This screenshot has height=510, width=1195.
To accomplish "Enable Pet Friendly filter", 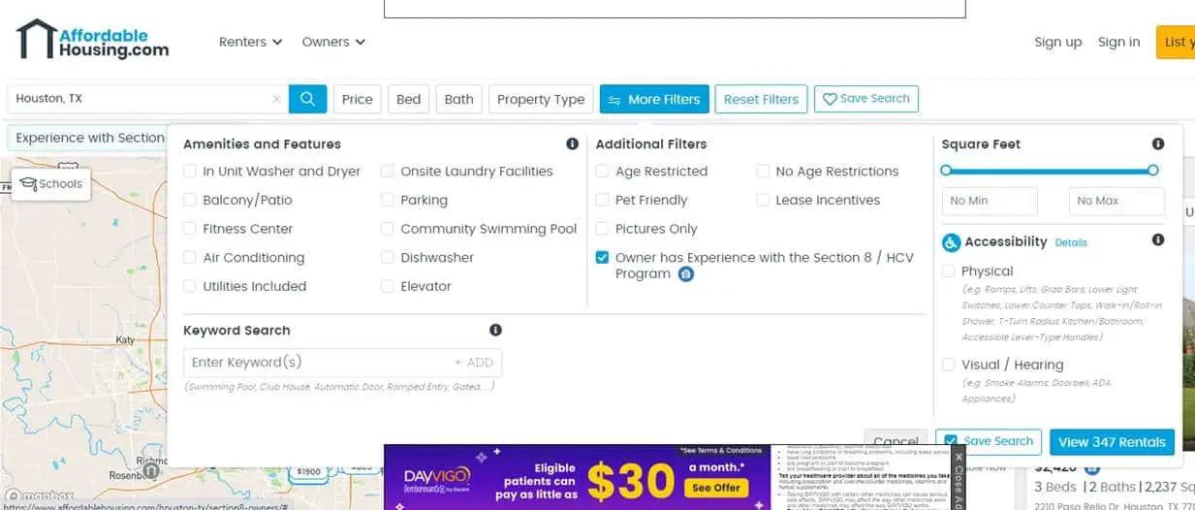I will [x=603, y=200].
